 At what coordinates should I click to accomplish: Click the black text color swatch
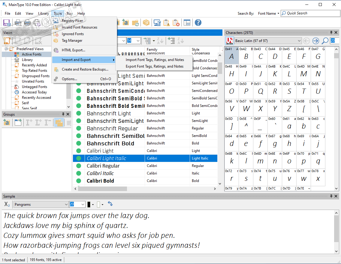coord(89,205)
